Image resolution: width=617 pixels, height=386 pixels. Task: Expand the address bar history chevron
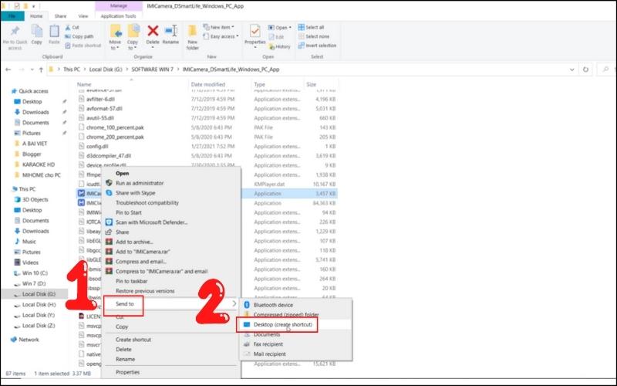[x=571, y=69]
